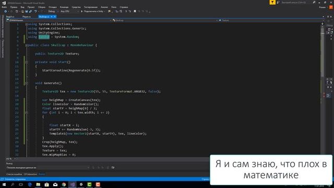This screenshot has height=188, width=334.
Task: Click the Save All toolbar icon
Action: (30, 11)
